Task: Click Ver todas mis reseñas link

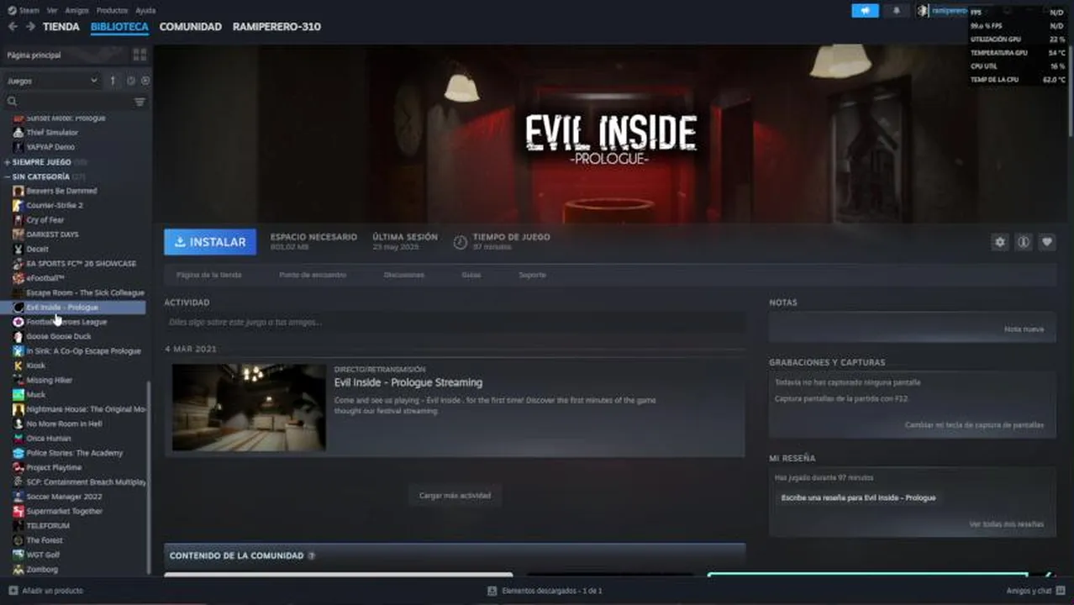Action: pos(1006,524)
